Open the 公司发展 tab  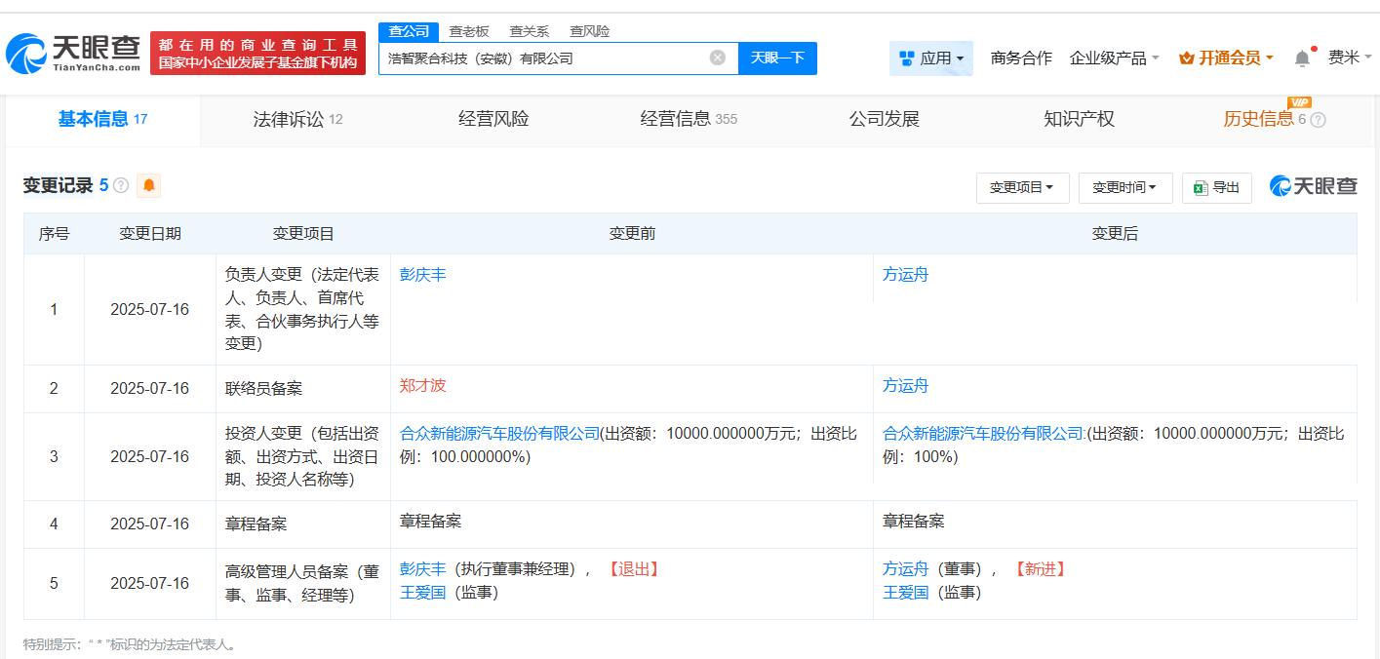(x=884, y=120)
